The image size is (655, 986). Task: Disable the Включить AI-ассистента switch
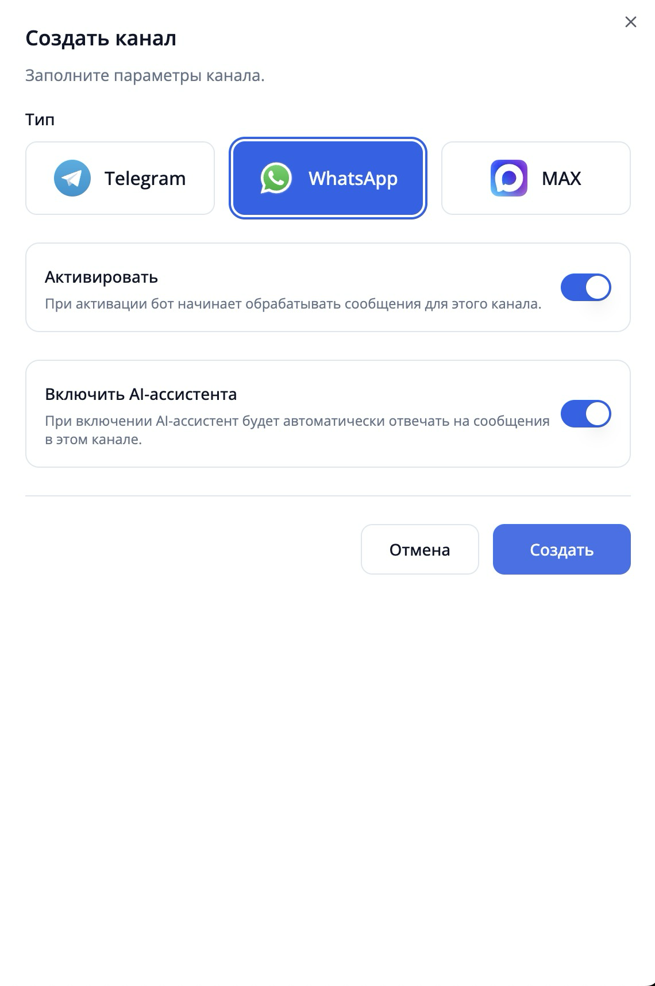coord(585,414)
